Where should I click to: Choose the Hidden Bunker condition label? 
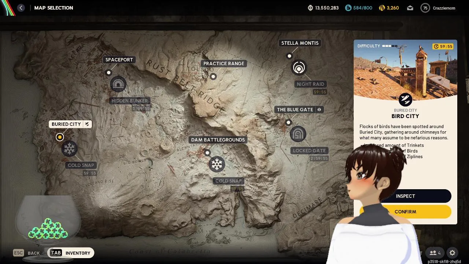point(129,101)
